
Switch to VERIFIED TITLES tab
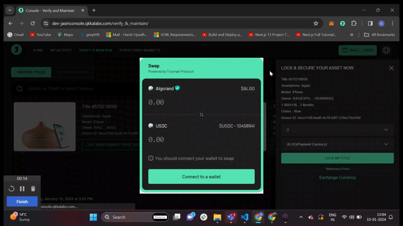pos(31,72)
